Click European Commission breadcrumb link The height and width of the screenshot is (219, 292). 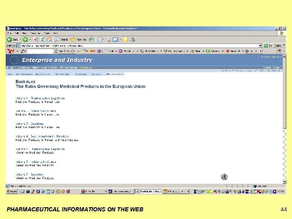18,68
